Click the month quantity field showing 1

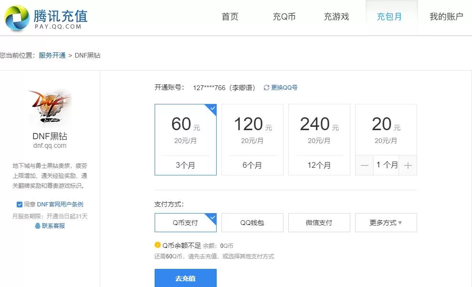click(x=386, y=165)
